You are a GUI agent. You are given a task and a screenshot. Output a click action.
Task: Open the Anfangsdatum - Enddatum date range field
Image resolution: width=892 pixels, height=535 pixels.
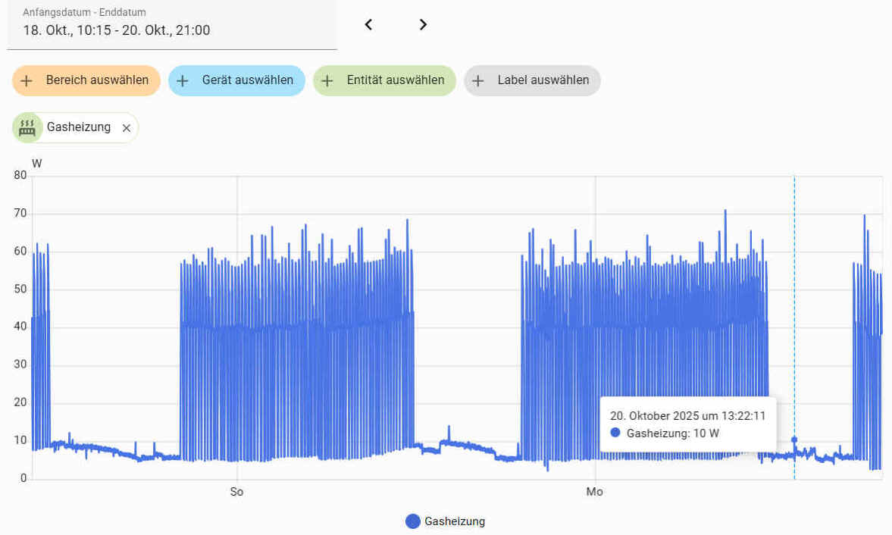coord(171,24)
